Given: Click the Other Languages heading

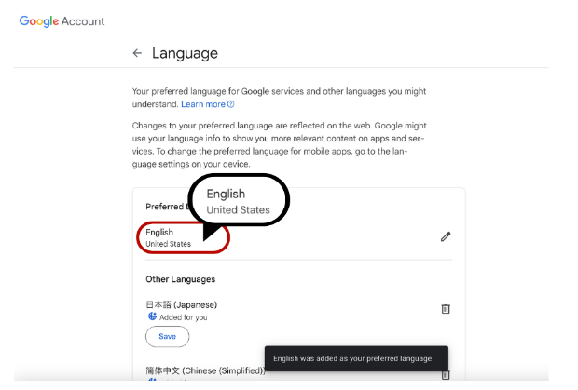Looking at the screenshot, I should (x=180, y=279).
